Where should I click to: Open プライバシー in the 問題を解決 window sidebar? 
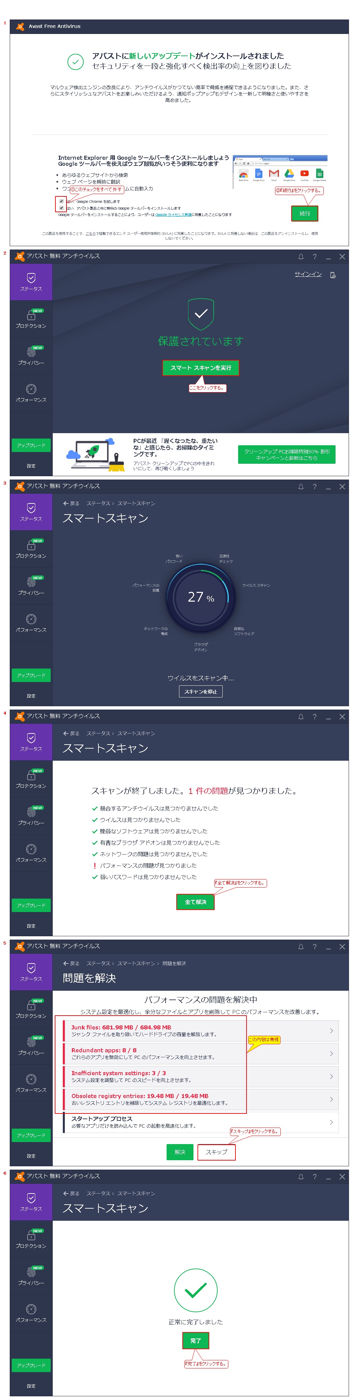(31, 1046)
